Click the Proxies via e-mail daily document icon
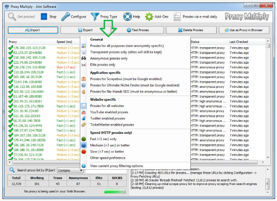 coord(177,17)
